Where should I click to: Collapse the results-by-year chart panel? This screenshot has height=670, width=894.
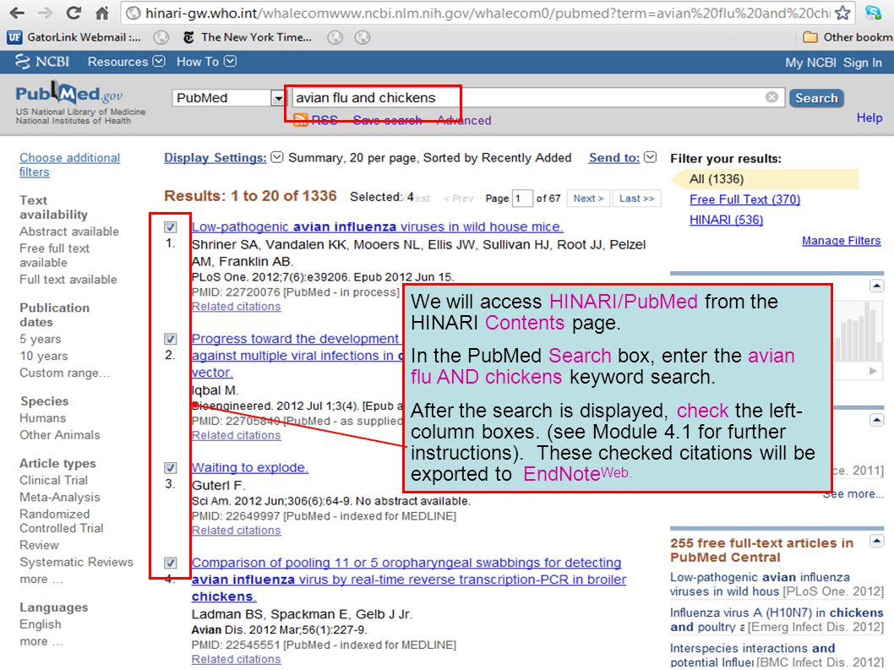coord(877,285)
